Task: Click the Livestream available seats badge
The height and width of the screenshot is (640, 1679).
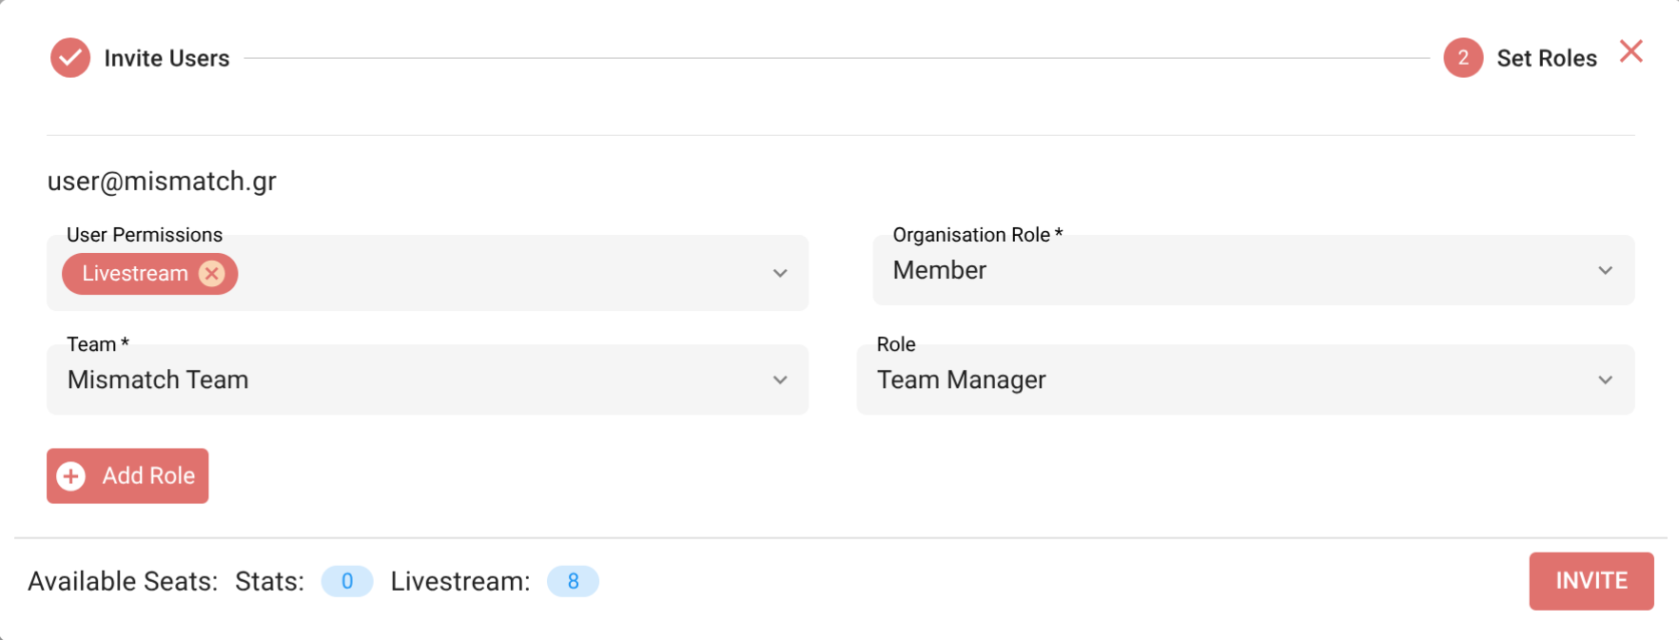Action: 573,581
